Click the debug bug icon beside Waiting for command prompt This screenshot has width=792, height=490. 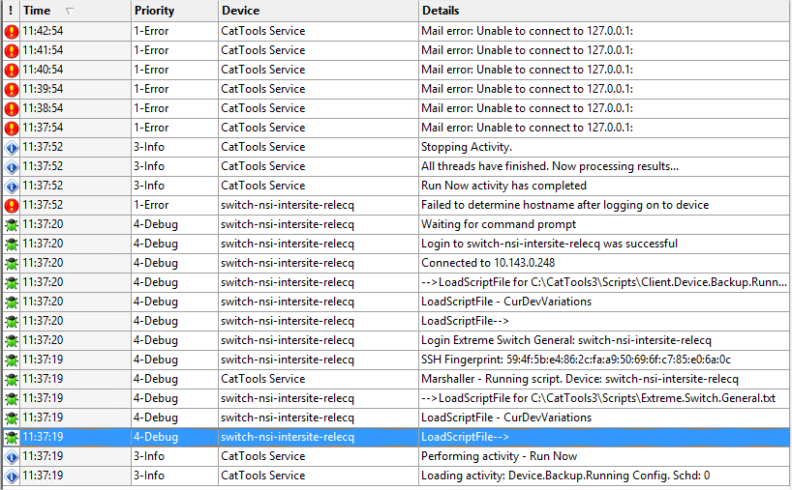[11, 225]
